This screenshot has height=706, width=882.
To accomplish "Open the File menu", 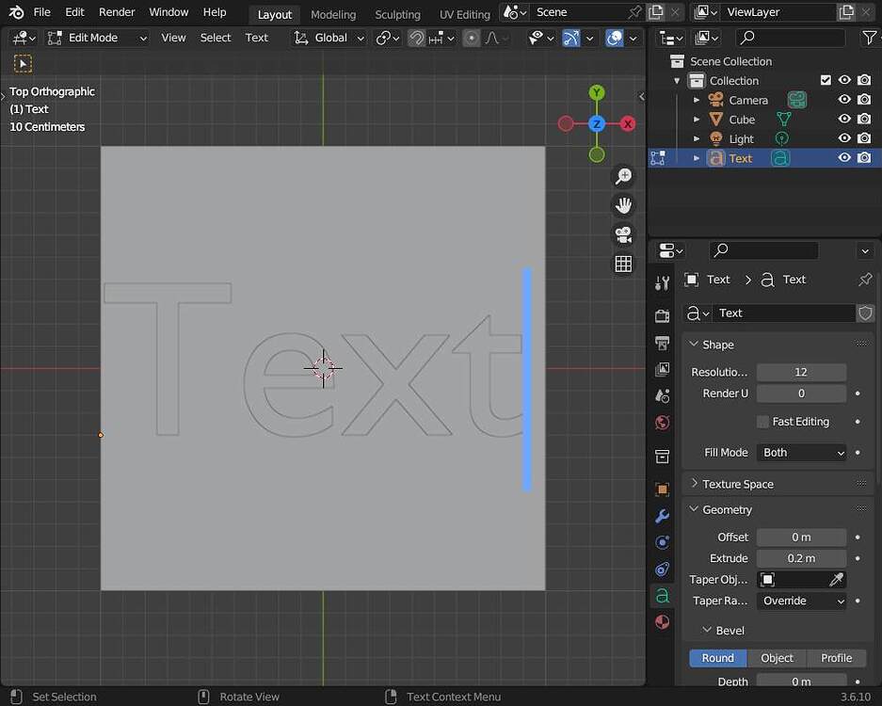I will [x=41, y=12].
